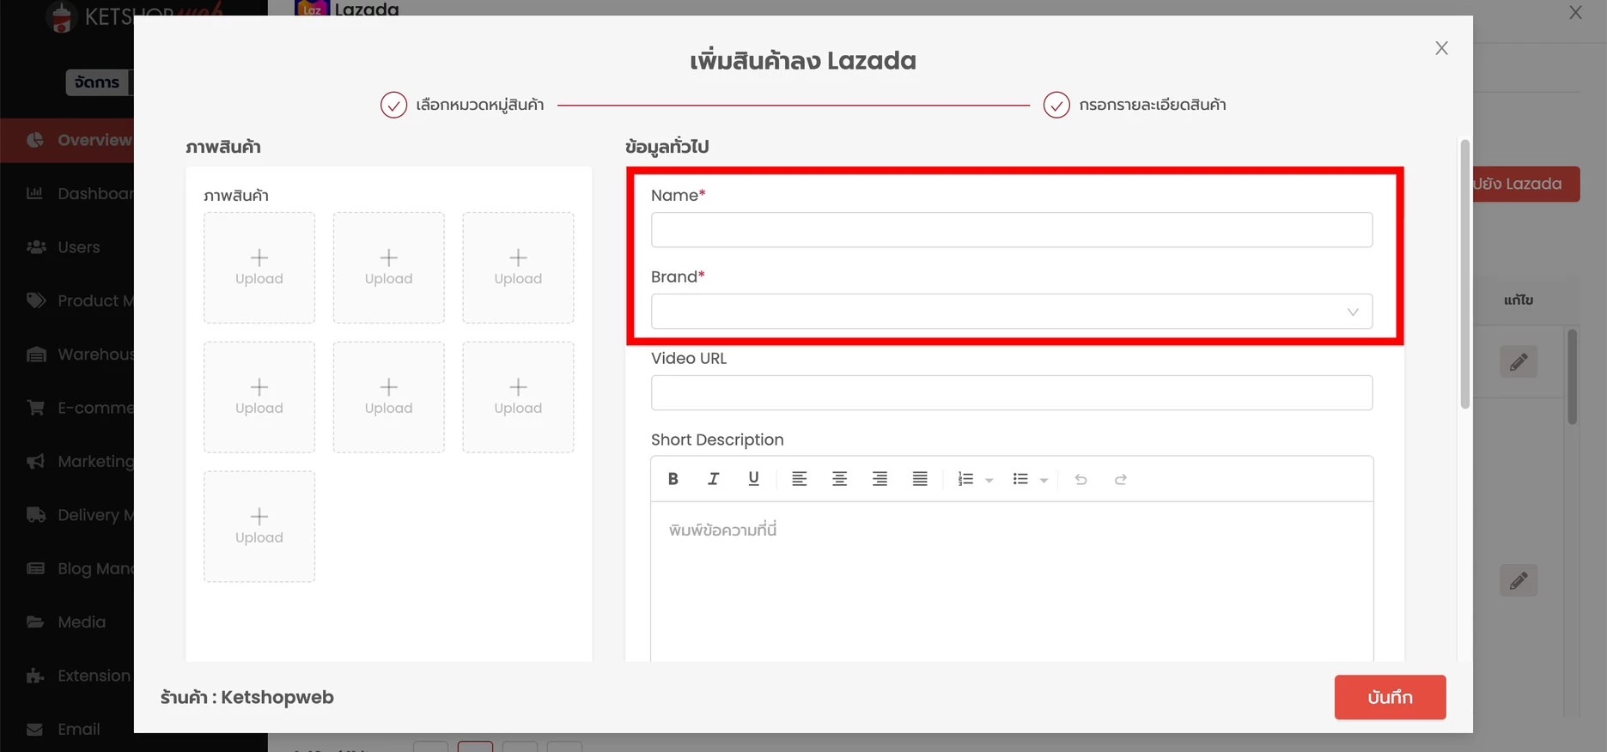Click the first Upload box in the middle row
Image resolution: width=1607 pixels, height=752 pixels.
(x=259, y=397)
